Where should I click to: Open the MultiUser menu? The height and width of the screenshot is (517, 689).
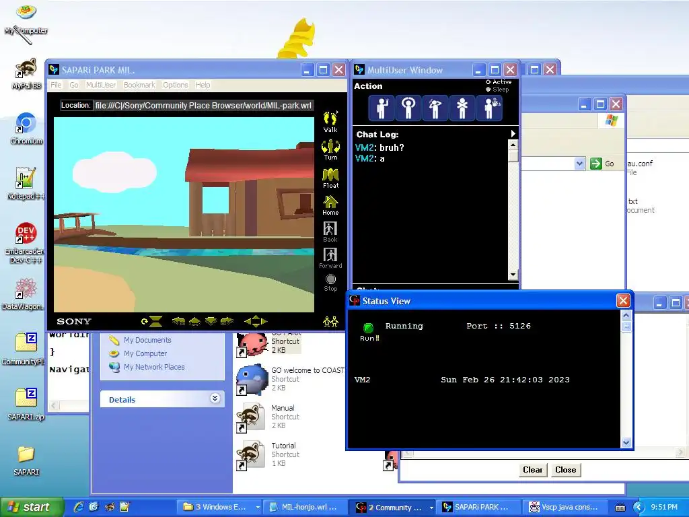[101, 85]
